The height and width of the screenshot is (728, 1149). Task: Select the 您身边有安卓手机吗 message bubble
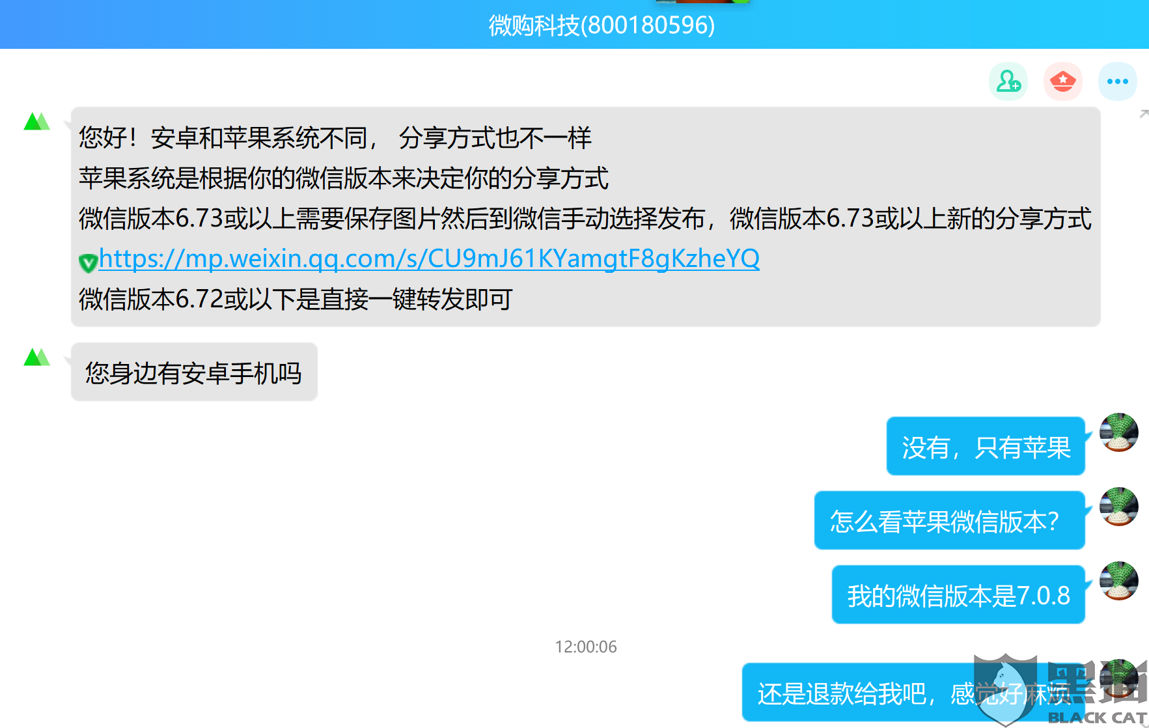coord(193,372)
